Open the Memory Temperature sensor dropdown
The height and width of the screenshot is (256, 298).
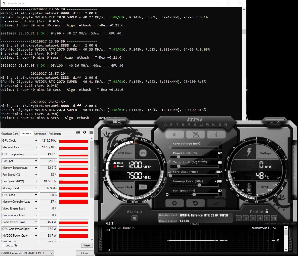coord(36,168)
